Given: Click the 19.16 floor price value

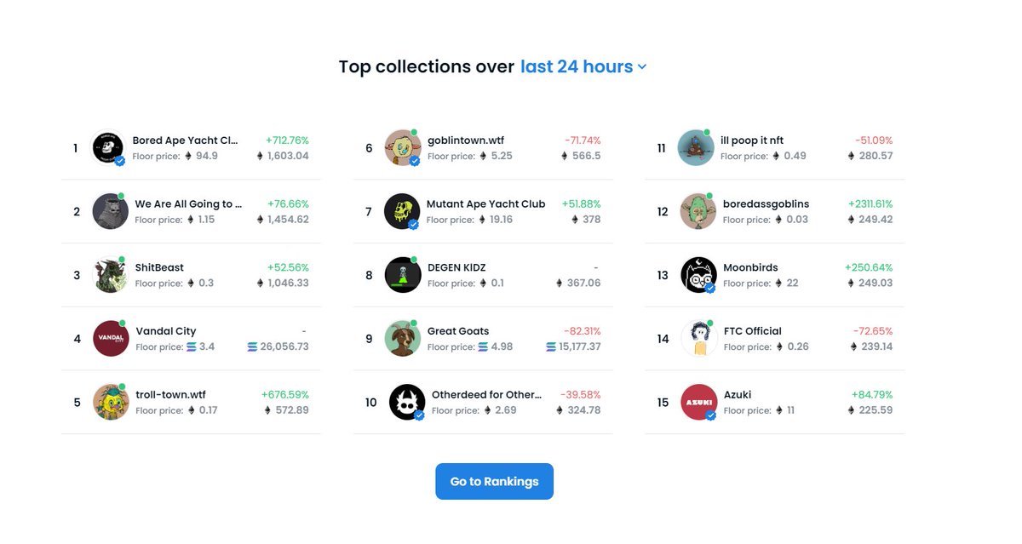Looking at the screenshot, I should pos(502,220).
